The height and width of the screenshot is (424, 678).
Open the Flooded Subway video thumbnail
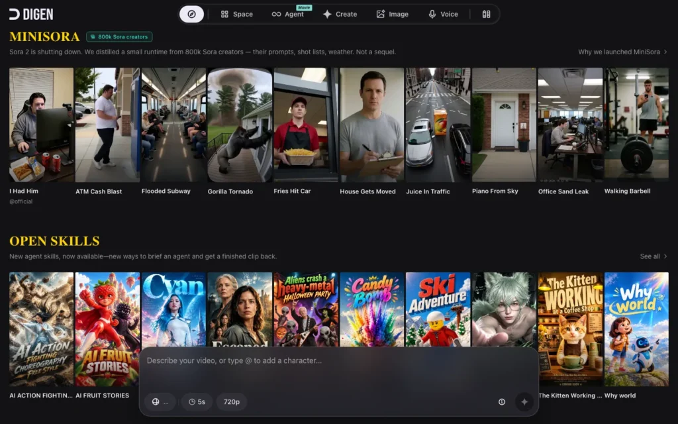pos(173,125)
